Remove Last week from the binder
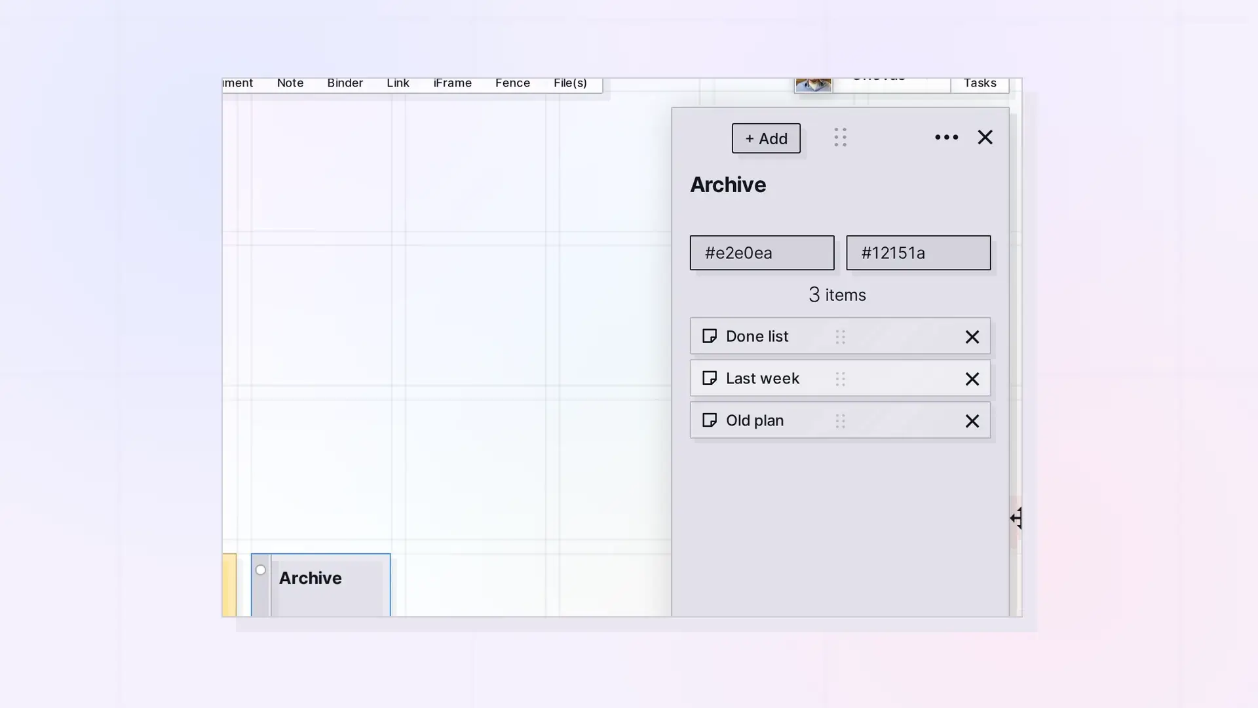The image size is (1258, 708). (x=972, y=379)
